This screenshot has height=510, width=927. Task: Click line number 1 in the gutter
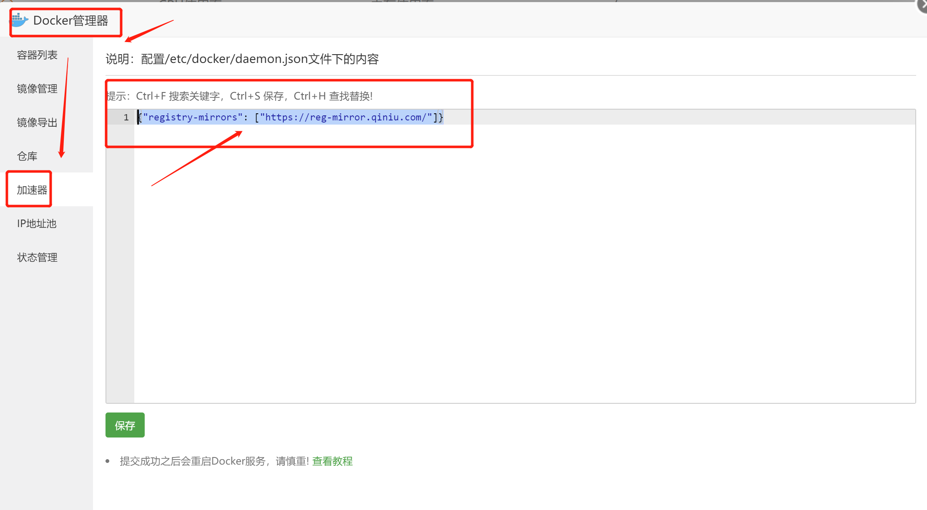pyautogui.click(x=126, y=117)
